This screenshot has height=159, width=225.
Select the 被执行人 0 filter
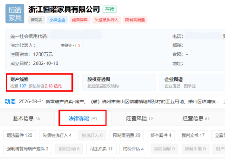click(92, 135)
